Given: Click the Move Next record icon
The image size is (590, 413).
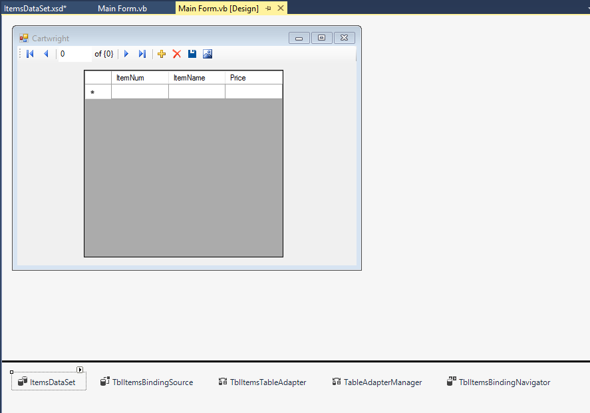Looking at the screenshot, I should pos(126,54).
